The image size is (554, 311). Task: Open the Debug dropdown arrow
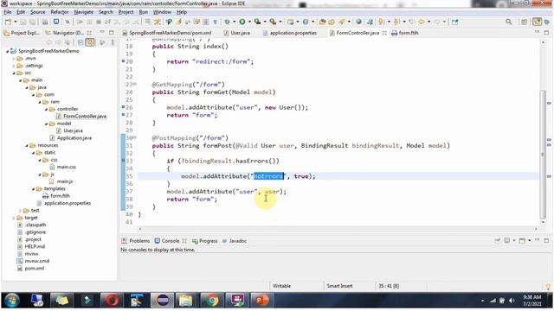tap(234, 22)
